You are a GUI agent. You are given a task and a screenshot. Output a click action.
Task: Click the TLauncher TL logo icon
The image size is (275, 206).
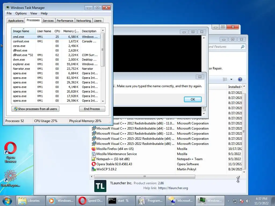coord(100,186)
